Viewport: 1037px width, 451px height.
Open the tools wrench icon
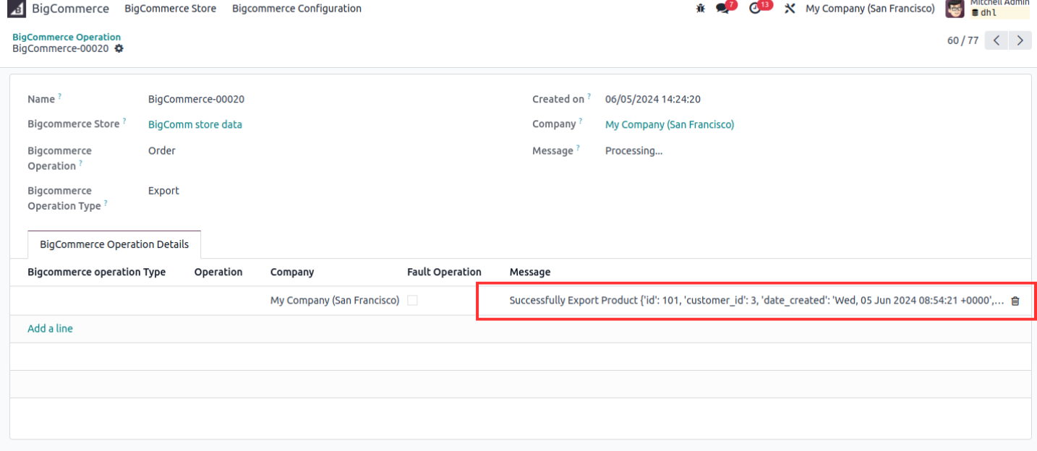pos(790,9)
